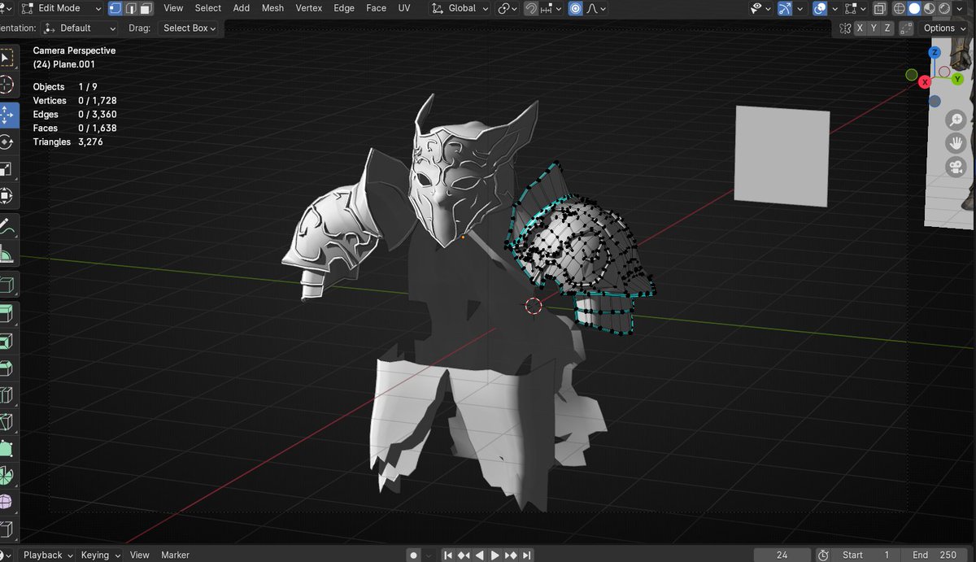Toggle proportional editing button
Viewport: 976px width, 562px height.
[576, 8]
